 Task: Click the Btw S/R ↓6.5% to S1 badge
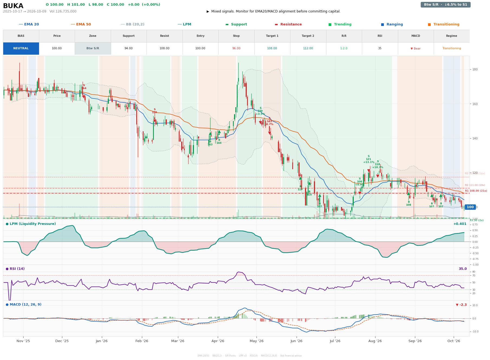tap(445, 5)
